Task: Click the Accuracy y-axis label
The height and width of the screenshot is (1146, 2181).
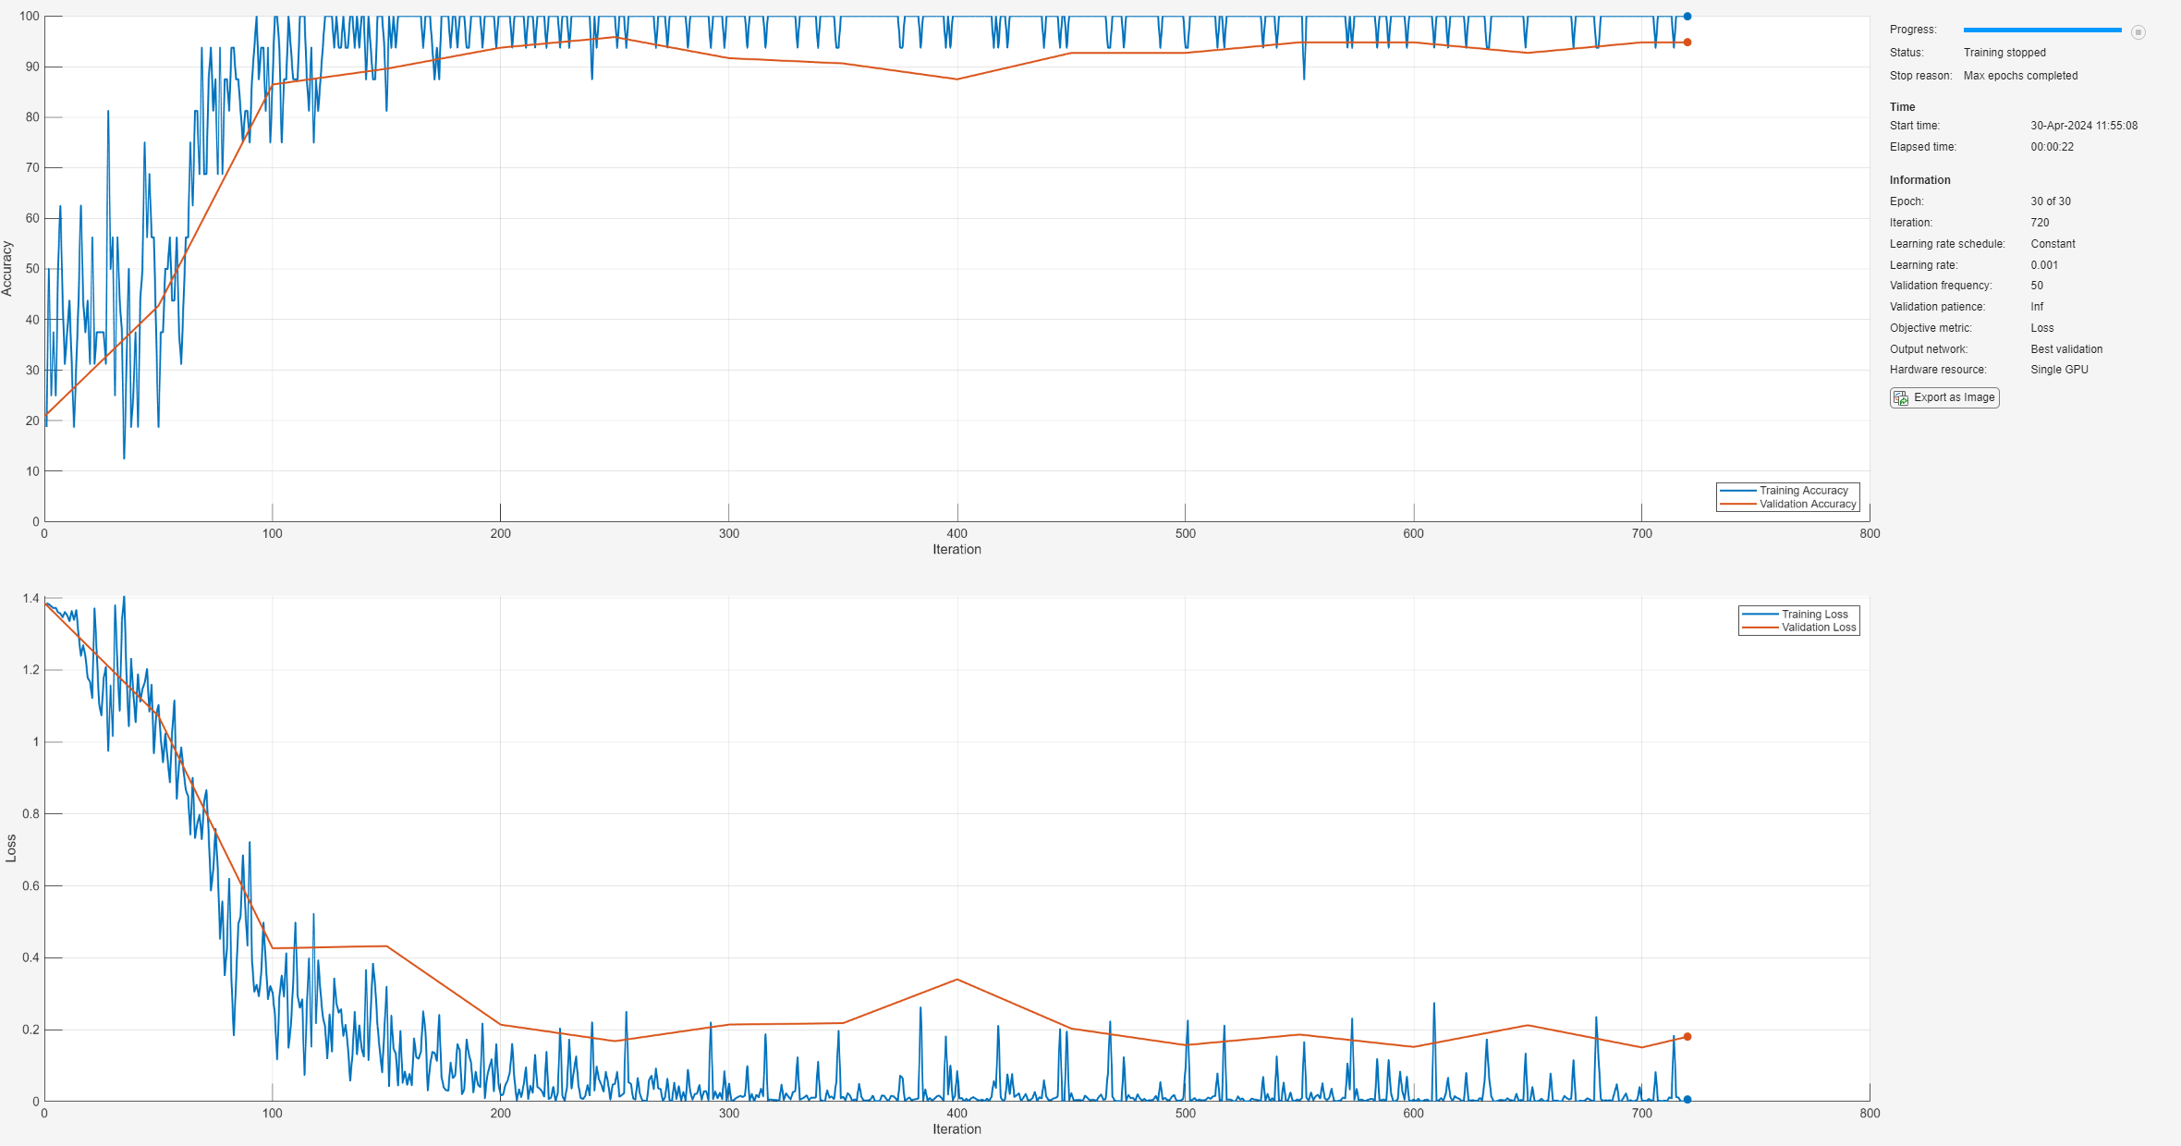Action: click(7, 269)
